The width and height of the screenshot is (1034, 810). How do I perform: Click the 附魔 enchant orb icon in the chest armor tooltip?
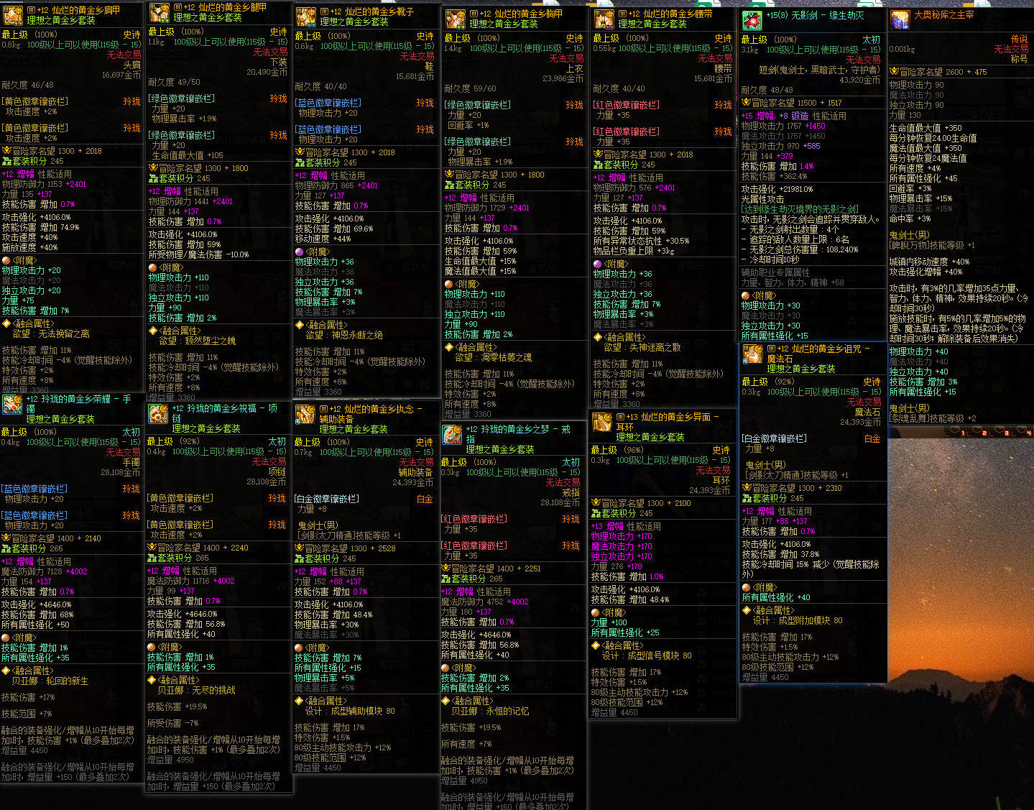pos(448,284)
